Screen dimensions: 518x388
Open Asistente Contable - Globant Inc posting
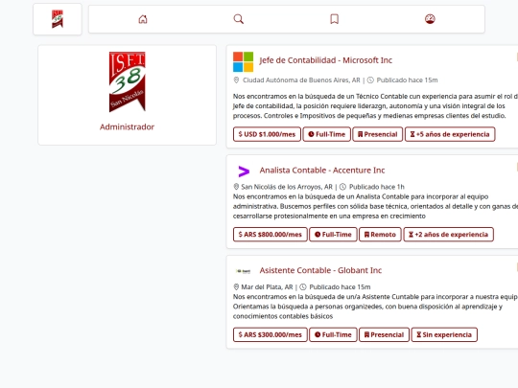pos(320,270)
